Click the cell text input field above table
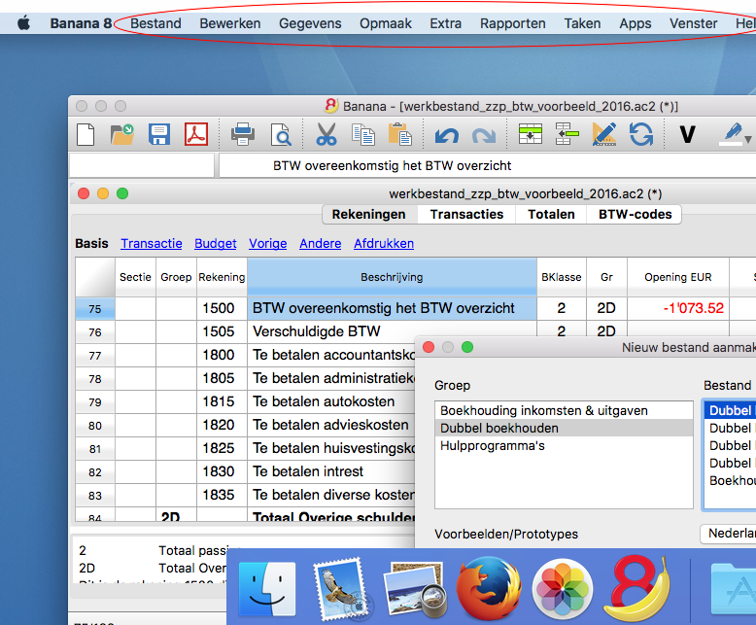 [488, 166]
